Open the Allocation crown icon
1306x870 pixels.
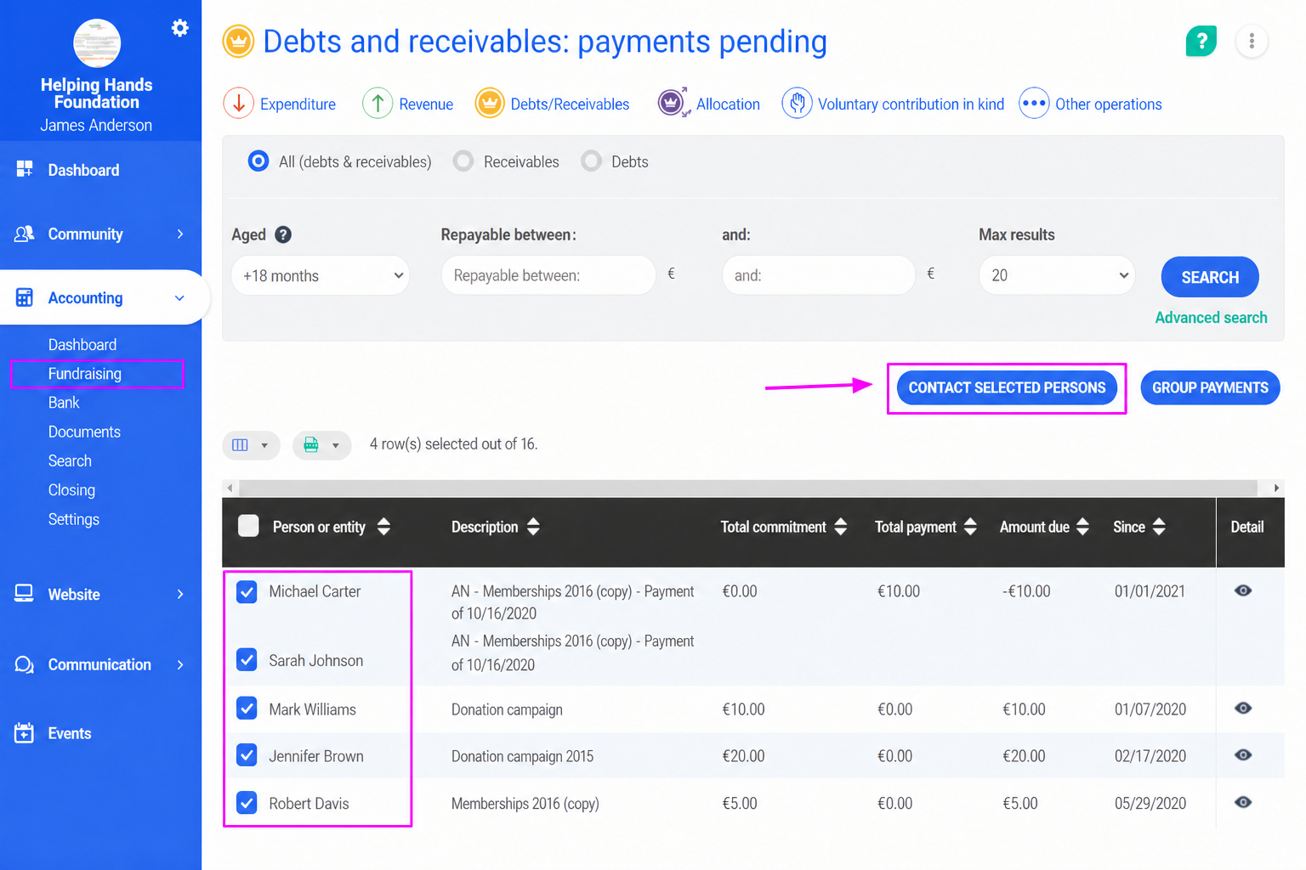coord(673,104)
